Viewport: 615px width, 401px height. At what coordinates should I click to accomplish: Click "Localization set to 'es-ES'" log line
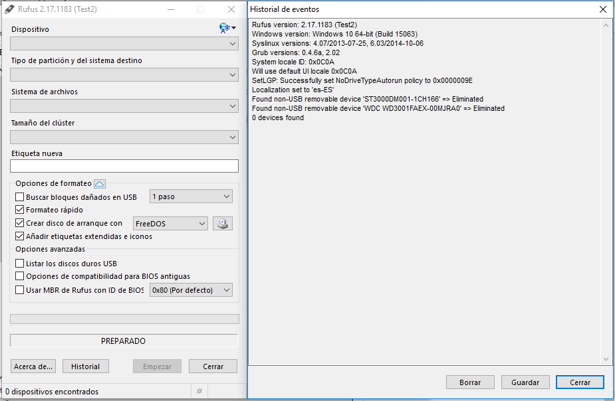[x=293, y=90]
